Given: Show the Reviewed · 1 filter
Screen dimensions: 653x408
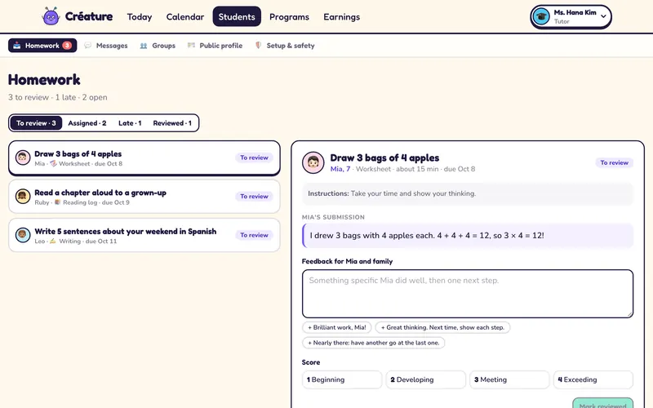Looking at the screenshot, I should 172,123.
